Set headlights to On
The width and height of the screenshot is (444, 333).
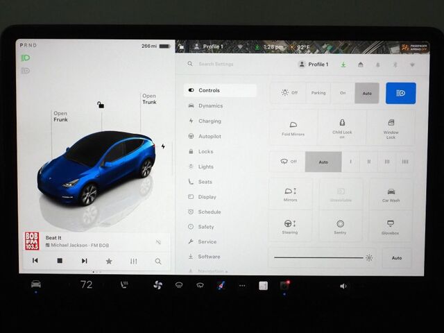click(x=343, y=92)
